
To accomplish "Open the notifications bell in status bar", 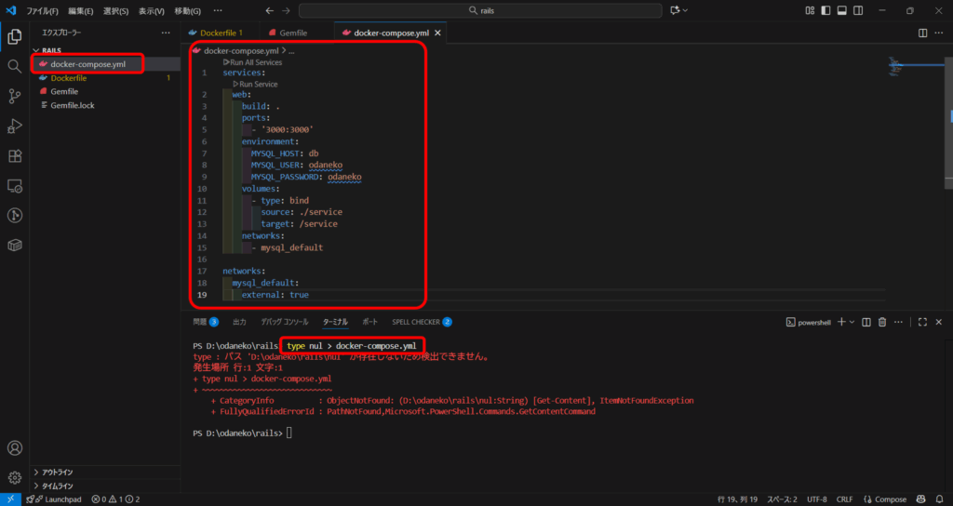I will pyautogui.click(x=940, y=499).
